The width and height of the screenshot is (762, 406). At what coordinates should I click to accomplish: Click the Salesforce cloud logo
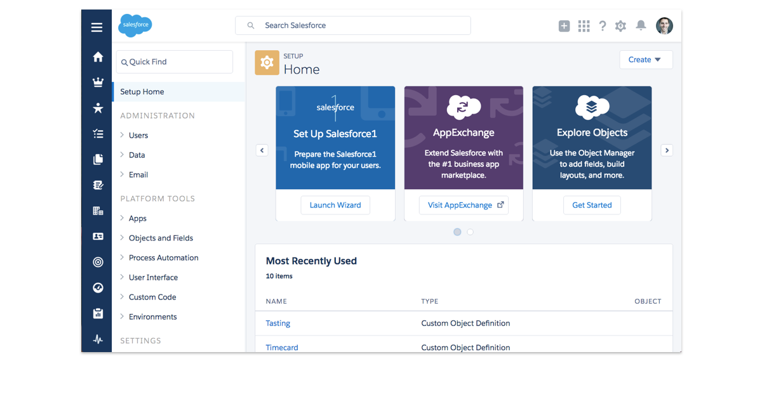135,25
